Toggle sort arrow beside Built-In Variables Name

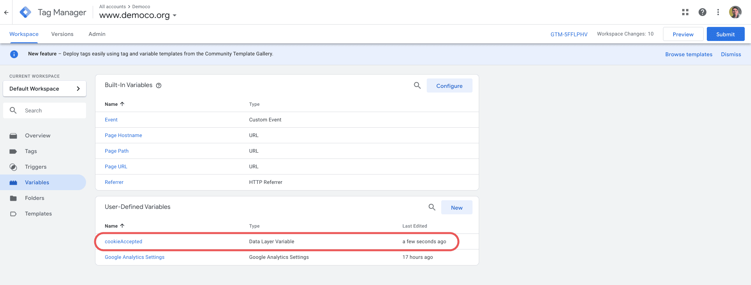(122, 104)
